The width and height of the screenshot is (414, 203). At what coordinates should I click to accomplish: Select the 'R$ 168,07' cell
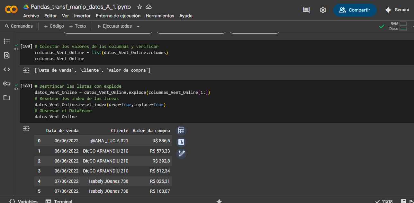[160, 191]
